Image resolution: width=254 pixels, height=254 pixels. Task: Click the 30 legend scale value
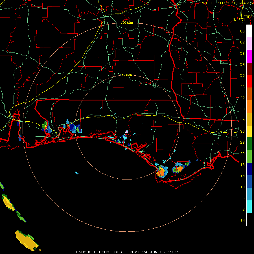tap(242, 131)
